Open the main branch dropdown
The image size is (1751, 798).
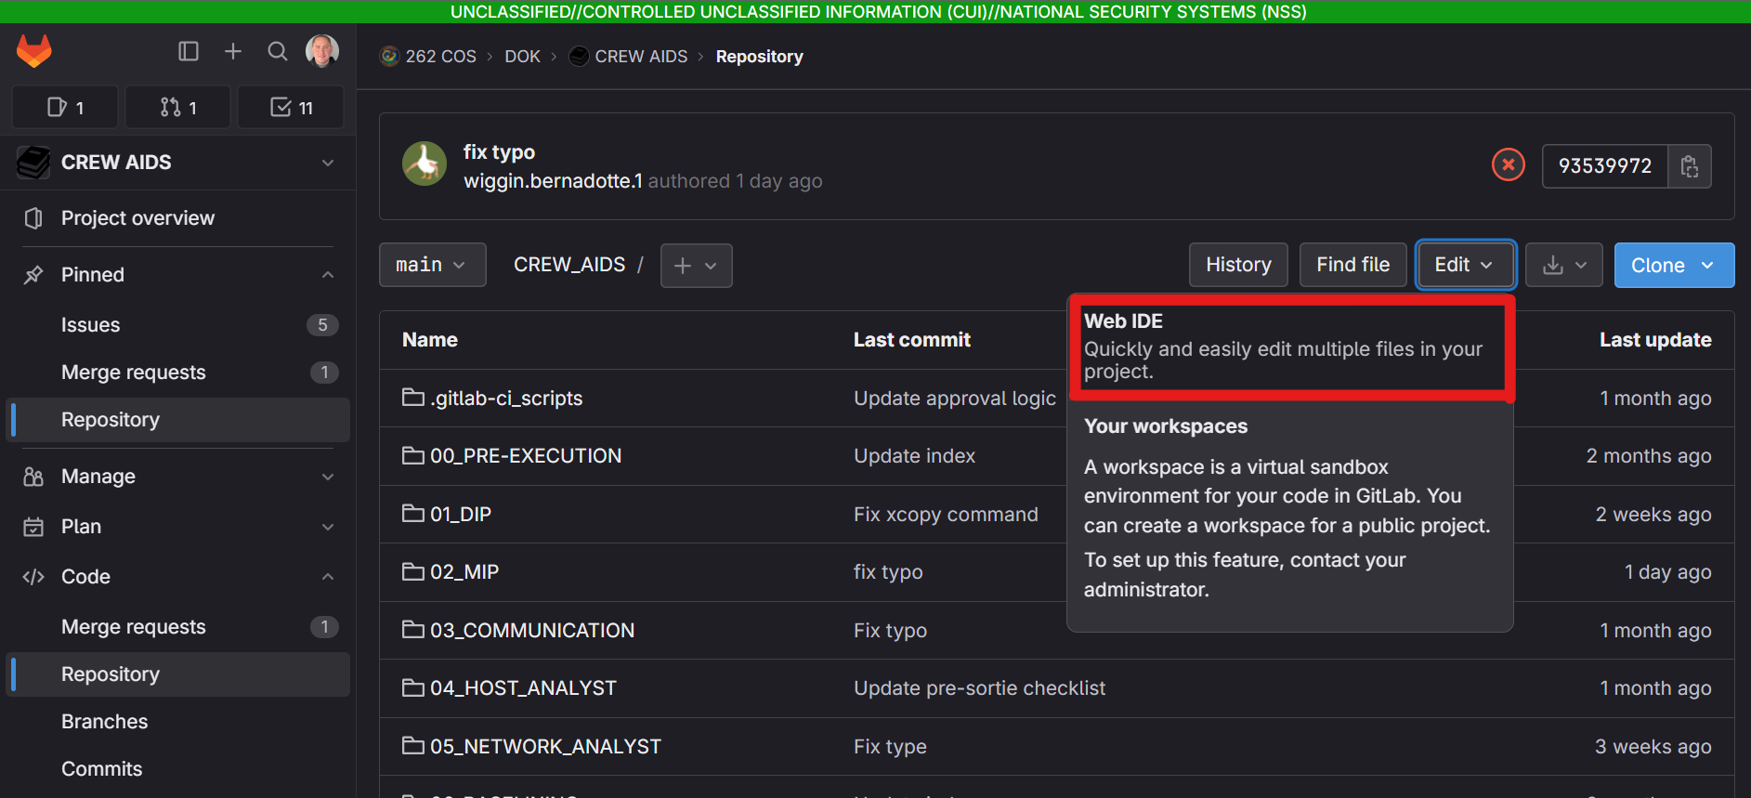pos(433,266)
